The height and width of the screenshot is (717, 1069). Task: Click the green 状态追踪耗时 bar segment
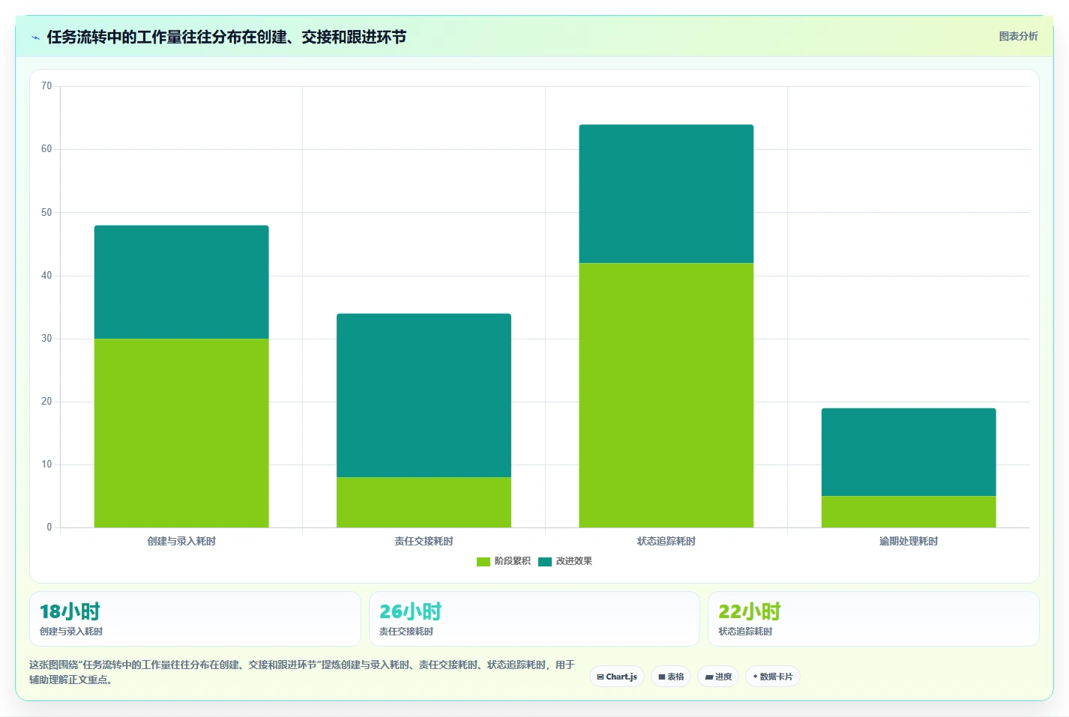[666, 395]
